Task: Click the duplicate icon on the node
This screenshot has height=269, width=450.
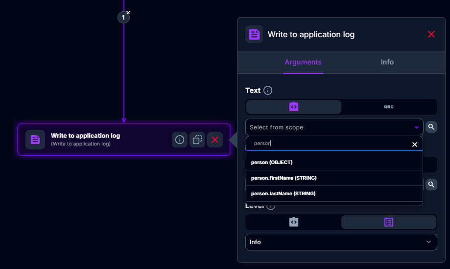Action: 197,140
